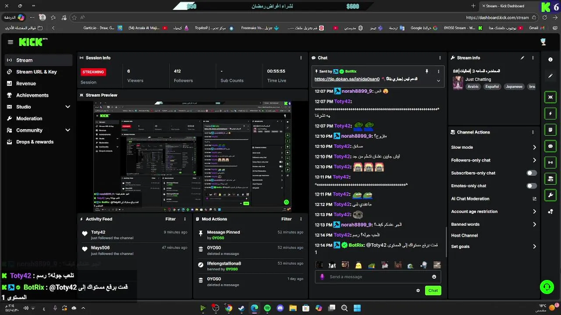Open Windows Start button in taskbar
The image size is (561, 315).
pyautogui.click(x=357, y=308)
